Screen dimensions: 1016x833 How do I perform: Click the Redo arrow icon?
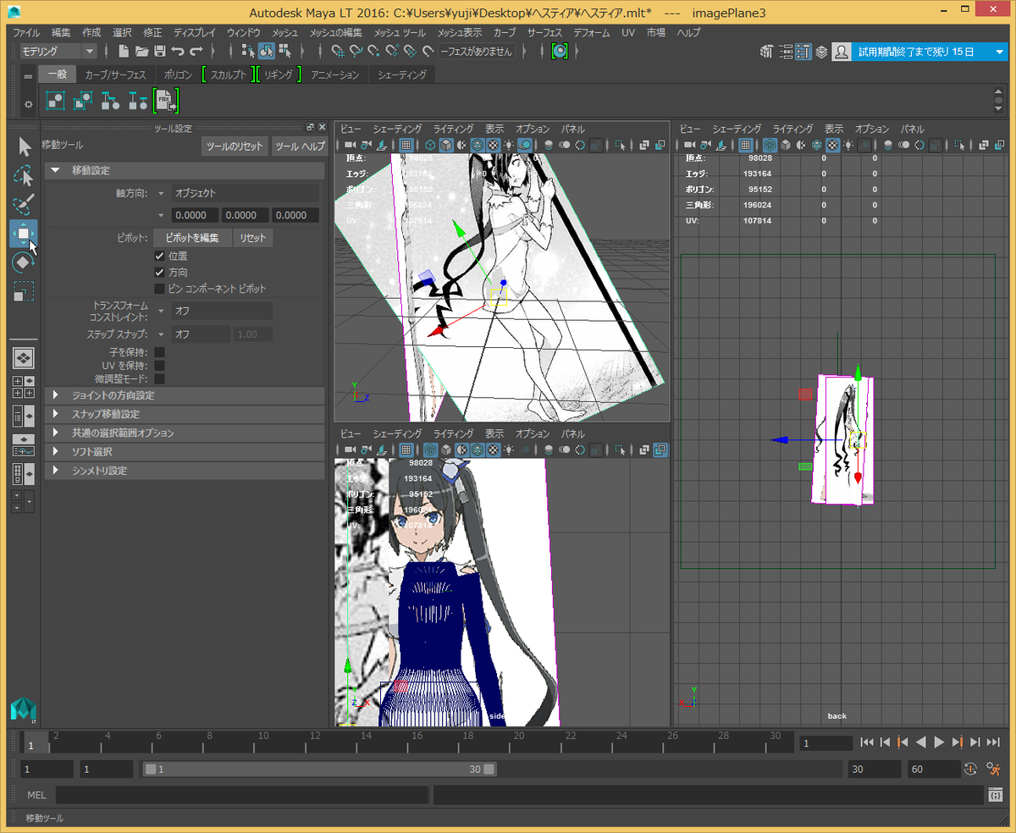coord(196,52)
